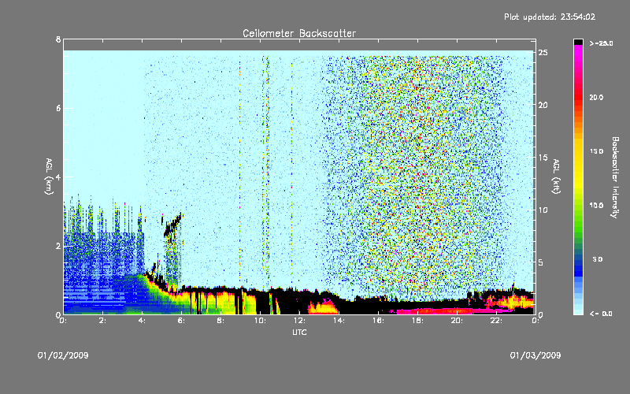630x394 pixels.
Task: Click the "15" kft tick label
Action: [x=543, y=158]
